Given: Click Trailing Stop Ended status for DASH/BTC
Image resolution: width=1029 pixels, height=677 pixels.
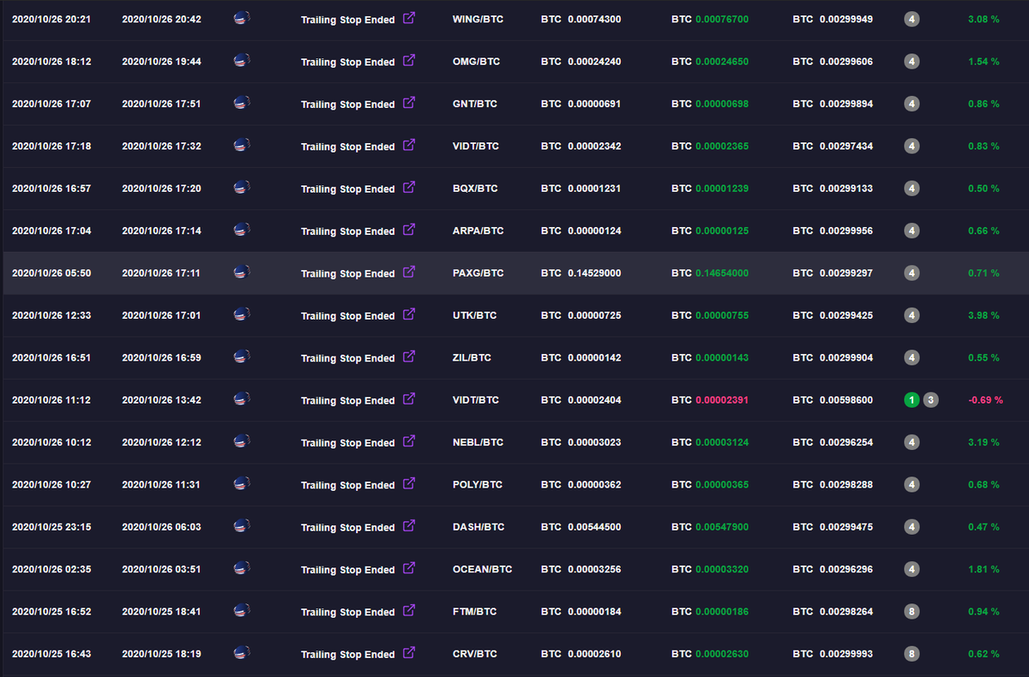Looking at the screenshot, I should click(x=348, y=527).
